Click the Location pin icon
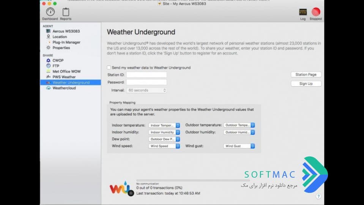This screenshot has width=364, height=205. [x=48, y=37]
